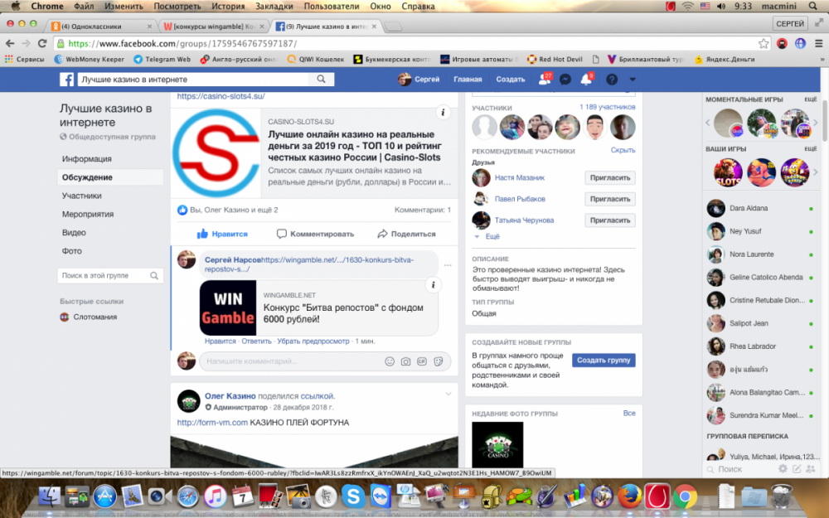Click the Создать группу button
The height and width of the screenshot is (518, 829).
(x=603, y=360)
